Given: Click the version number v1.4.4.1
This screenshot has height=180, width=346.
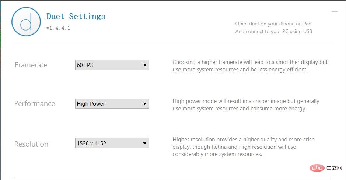Looking at the screenshot, I should [x=58, y=28].
